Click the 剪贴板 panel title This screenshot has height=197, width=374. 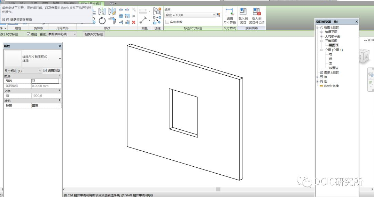tap(38, 28)
